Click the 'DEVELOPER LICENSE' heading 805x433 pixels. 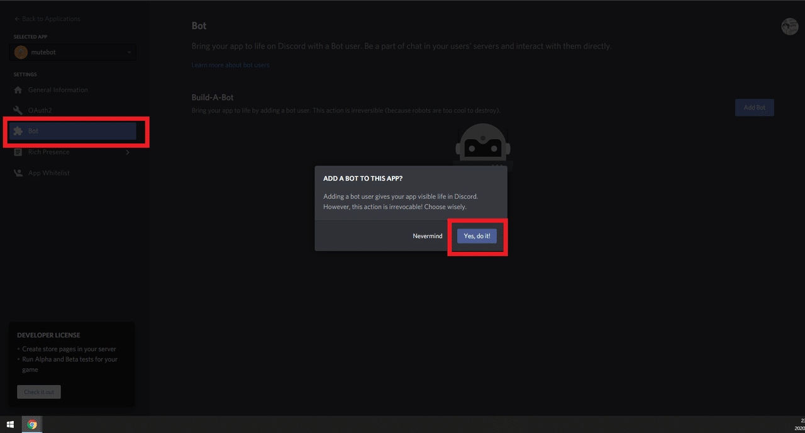(48, 335)
